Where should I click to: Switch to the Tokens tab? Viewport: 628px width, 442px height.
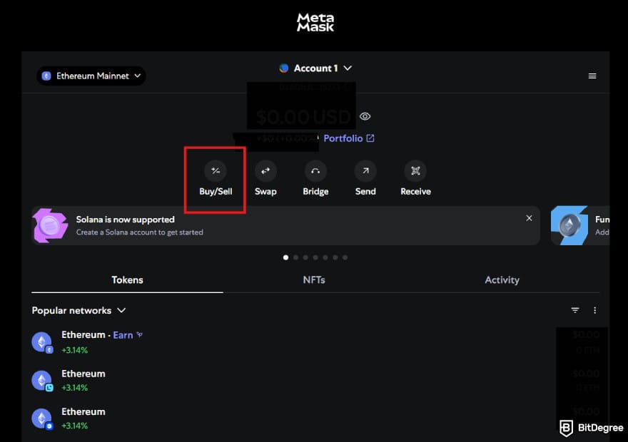click(x=127, y=280)
